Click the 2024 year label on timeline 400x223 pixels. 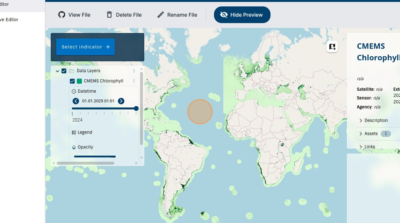pos(77,120)
